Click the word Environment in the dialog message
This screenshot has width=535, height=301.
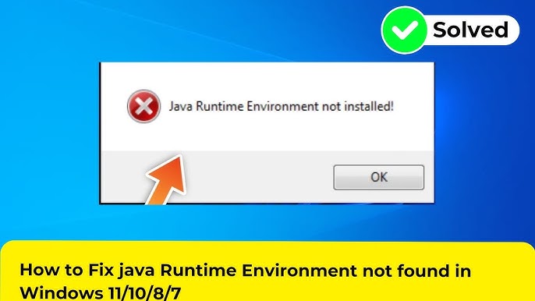[x=283, y=107]
